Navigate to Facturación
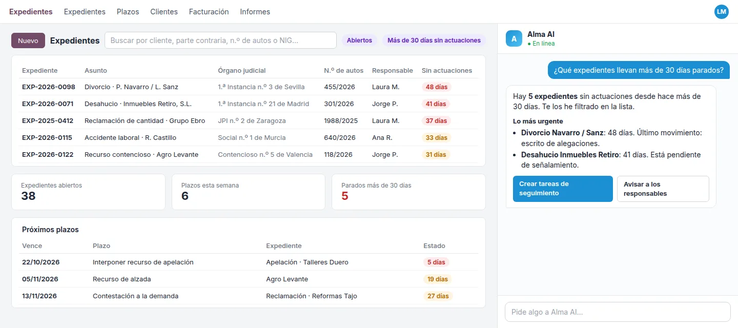The height and width of the screenshot is (328, 738). coord(209,12)
